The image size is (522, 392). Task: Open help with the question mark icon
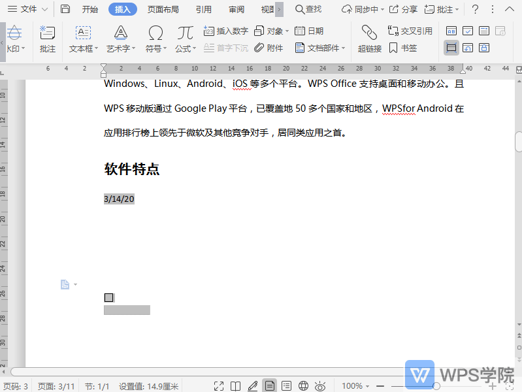[x=475, y=9]
